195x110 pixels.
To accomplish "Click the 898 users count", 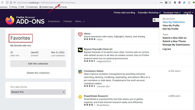I will (x=174, y=96).
